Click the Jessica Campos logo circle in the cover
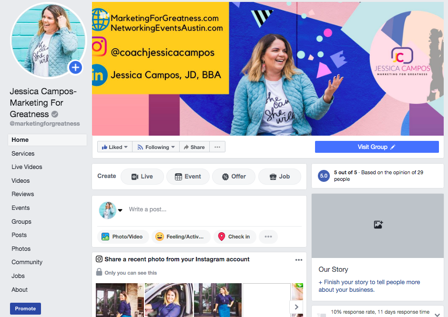Screen dimensions: 448x317 coord(406,57)
